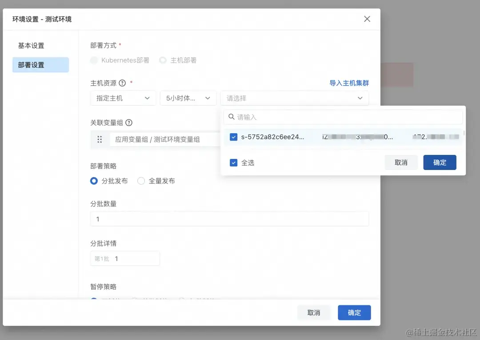The width and height of the screenshot is (480, 340).
Task: Click the 导入主机集群 link
Action: [349, 83]
